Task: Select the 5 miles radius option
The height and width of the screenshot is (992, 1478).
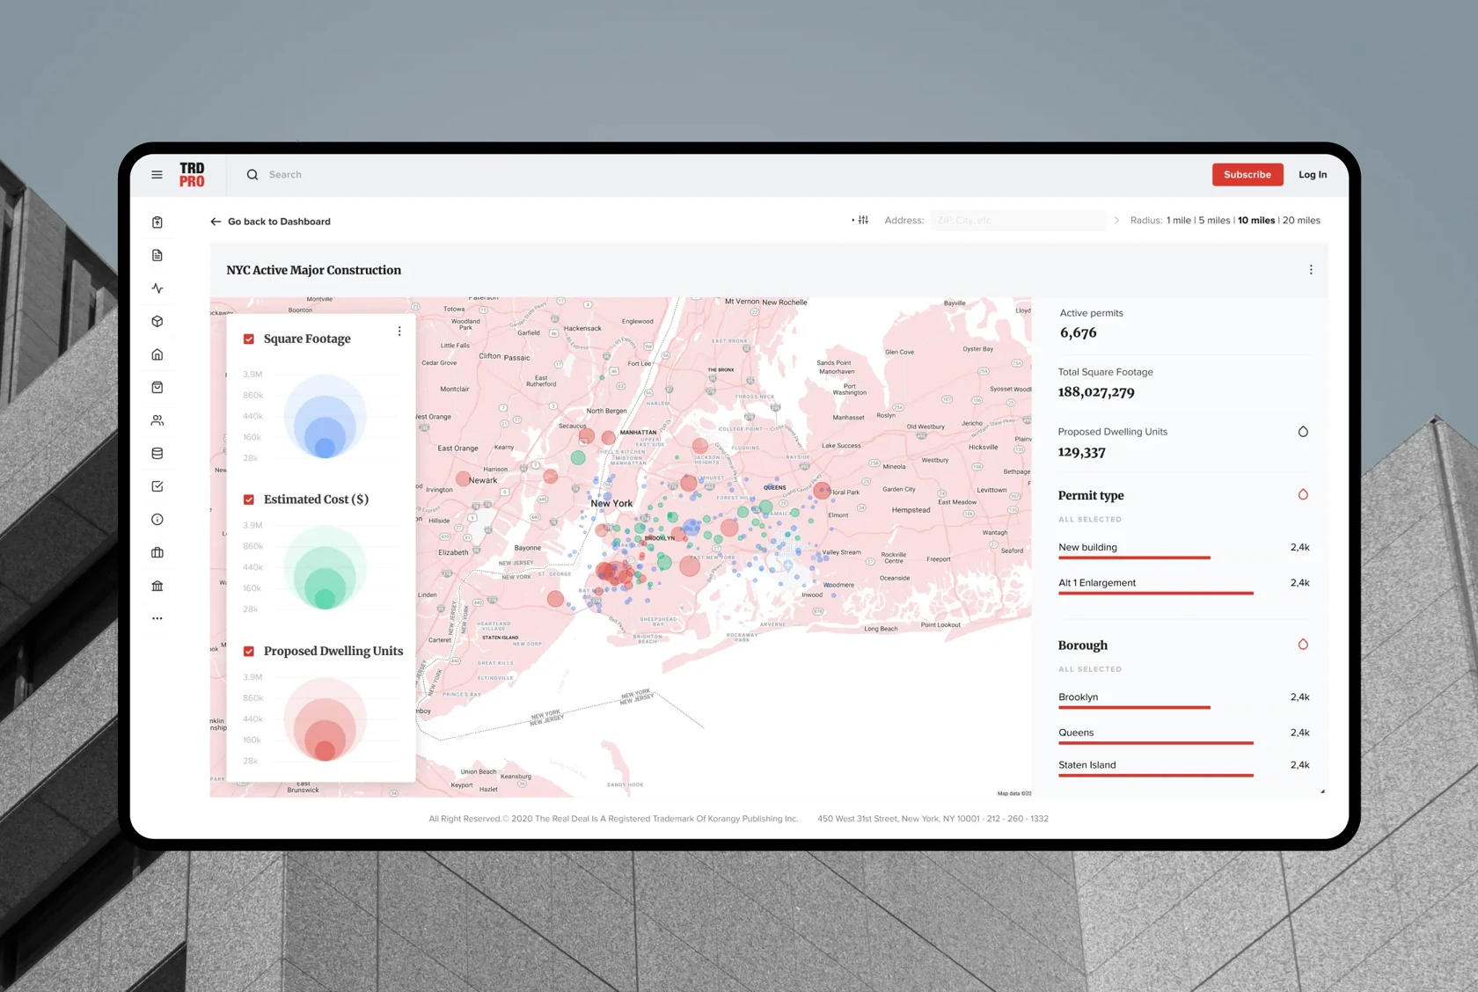Action: coord(1214,221)
